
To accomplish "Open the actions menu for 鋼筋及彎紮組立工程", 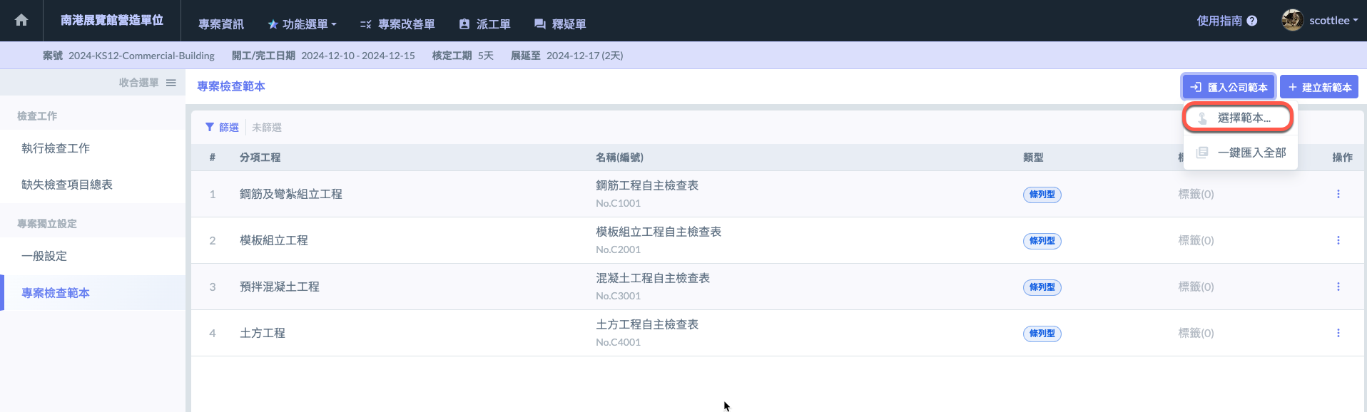I will pos(1338,194).
